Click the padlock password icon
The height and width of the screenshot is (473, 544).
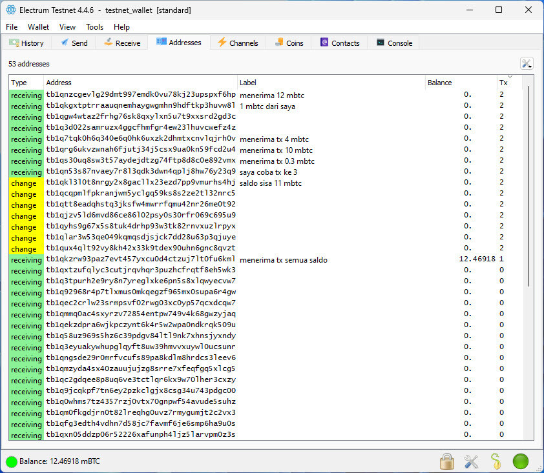pos(447,461)
